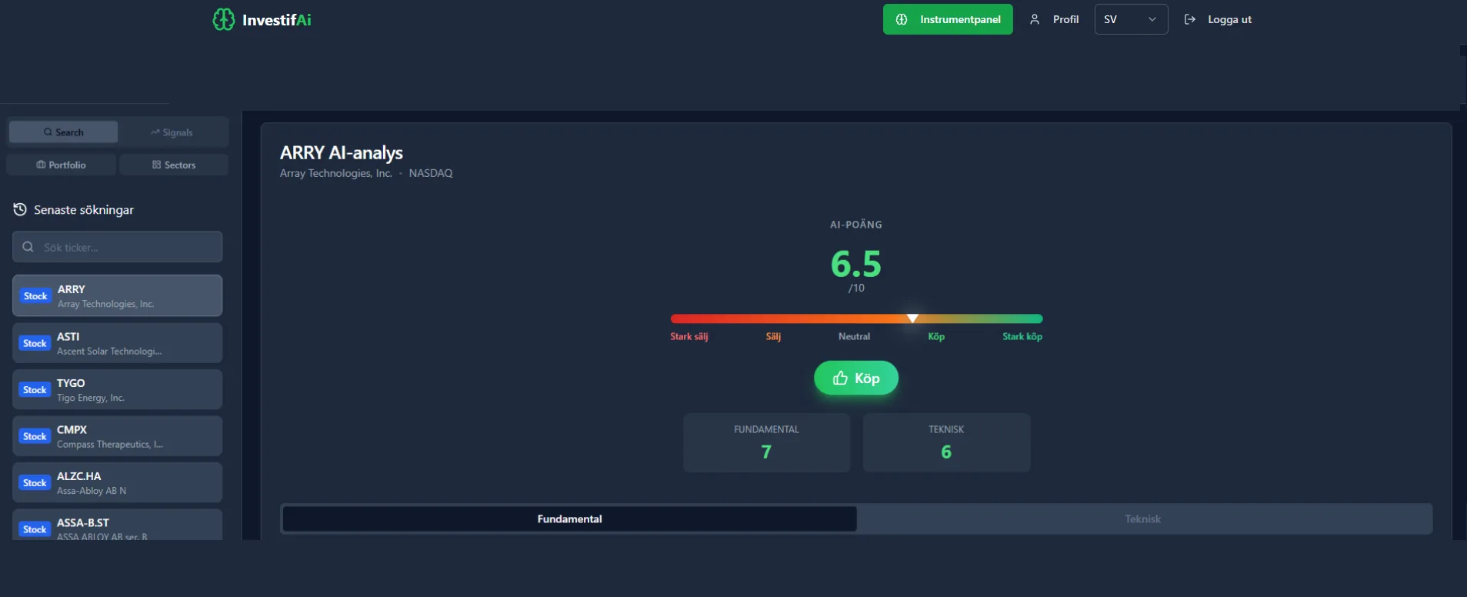Focus the Sök ticker search field

118,247
